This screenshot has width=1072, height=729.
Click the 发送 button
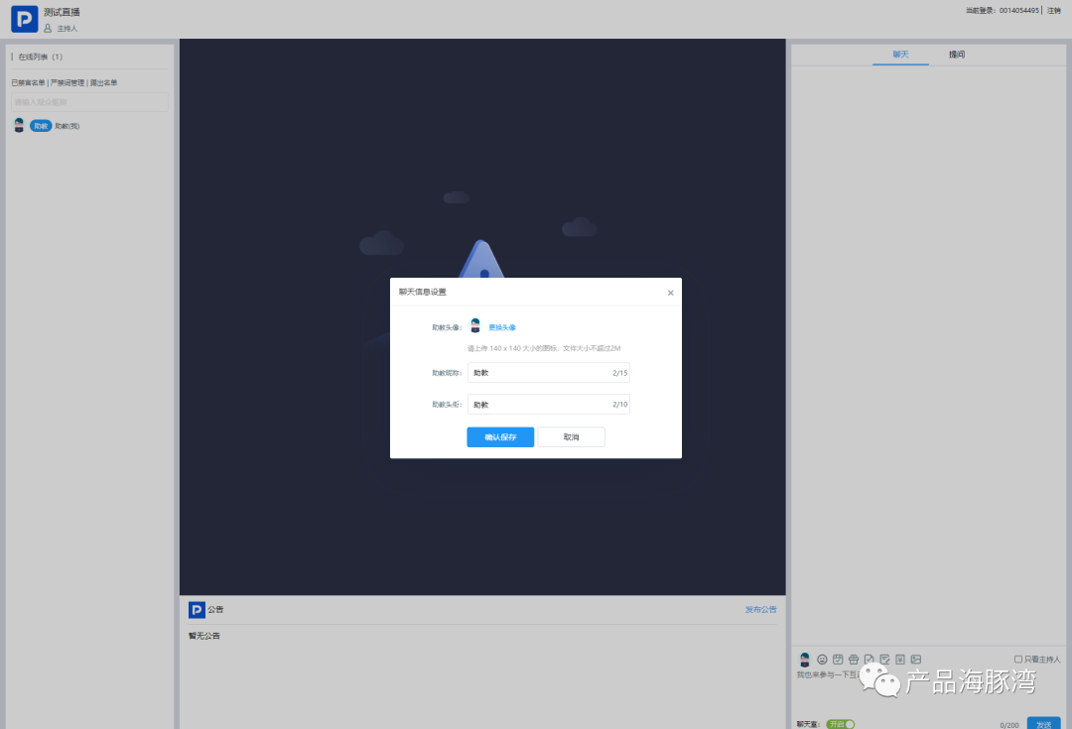click(x=1044, y=724)
